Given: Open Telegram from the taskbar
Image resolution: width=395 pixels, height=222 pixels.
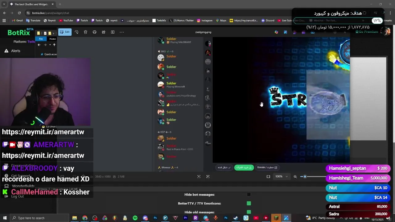Looking at the screenshot, I should pos(206,218).
